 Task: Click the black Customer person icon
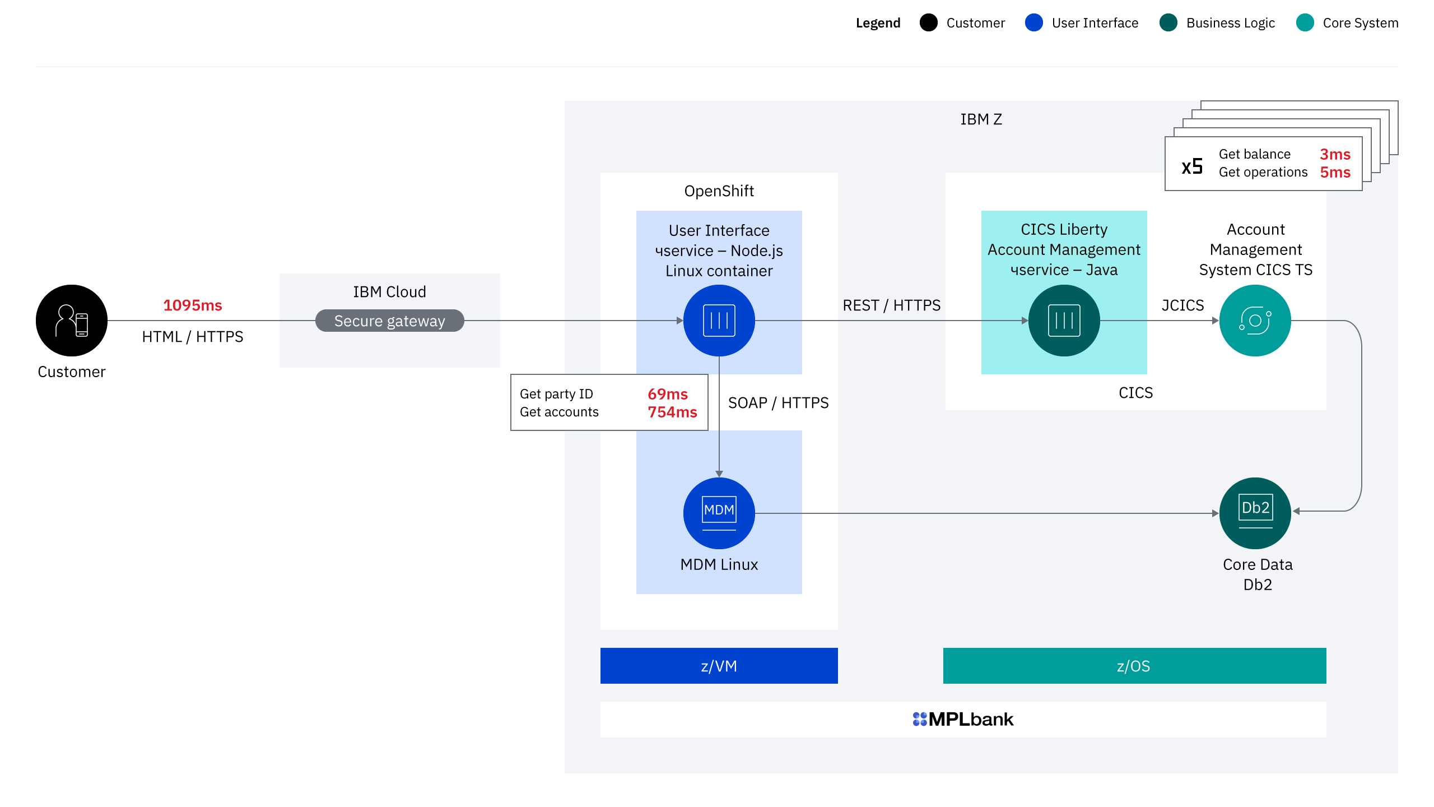tap(71, 321)
